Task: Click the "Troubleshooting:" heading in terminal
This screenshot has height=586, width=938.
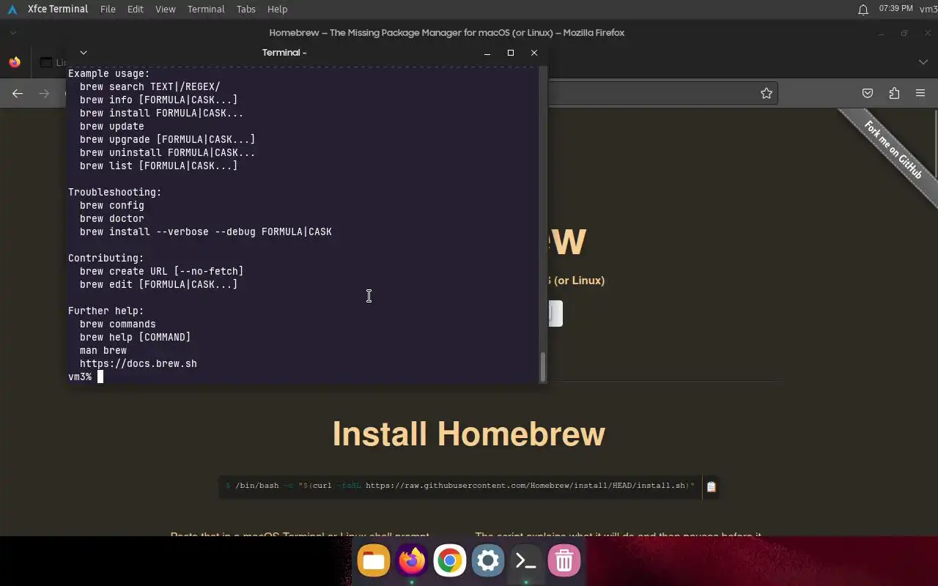Action: pyautogui.click(x=115, y=192)
